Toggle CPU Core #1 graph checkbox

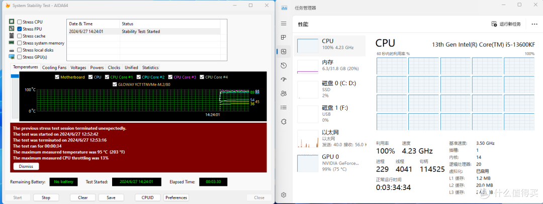click(x=107, y=77)
